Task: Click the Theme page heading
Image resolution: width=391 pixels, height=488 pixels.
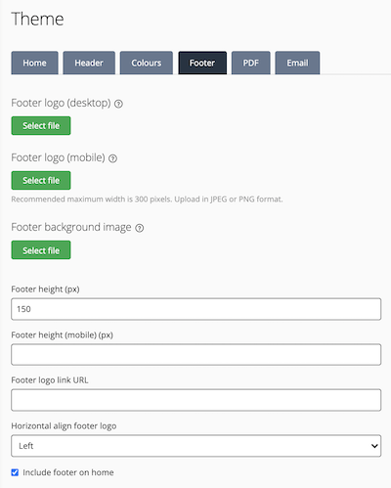Action: point(37,19)
